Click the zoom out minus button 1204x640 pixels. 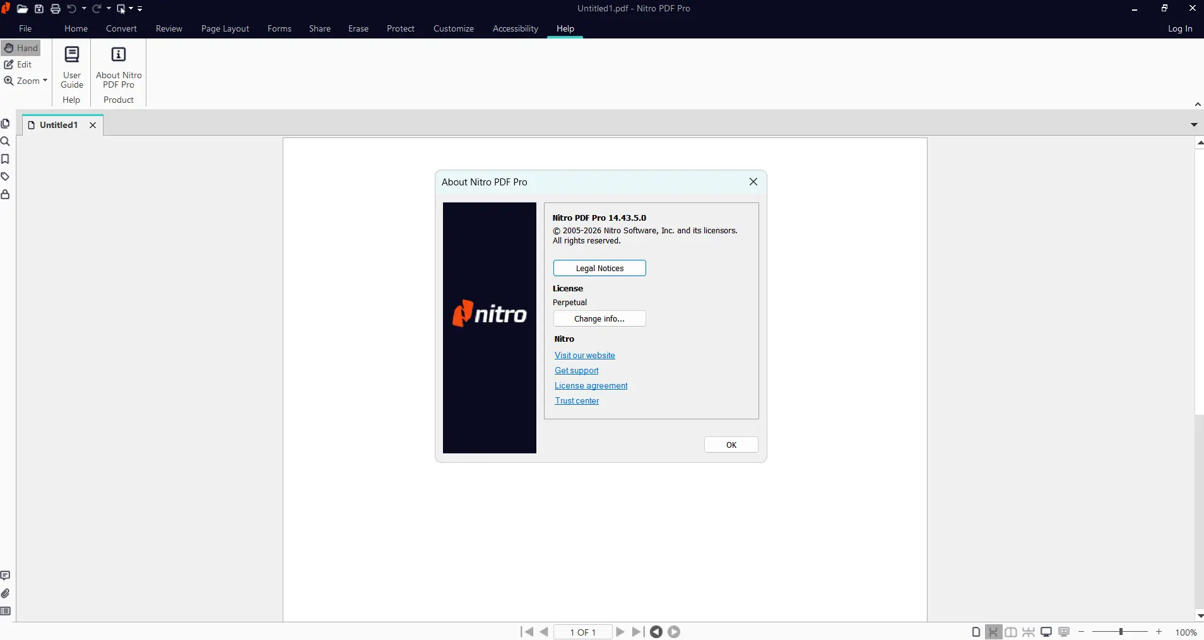pos(1082,632)
